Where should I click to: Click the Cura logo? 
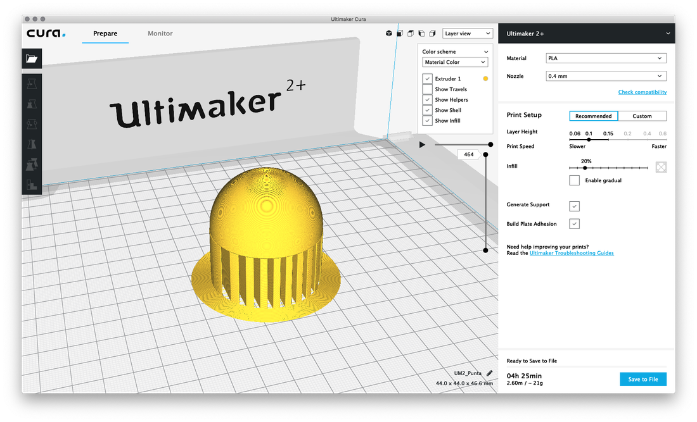point(46,34)
